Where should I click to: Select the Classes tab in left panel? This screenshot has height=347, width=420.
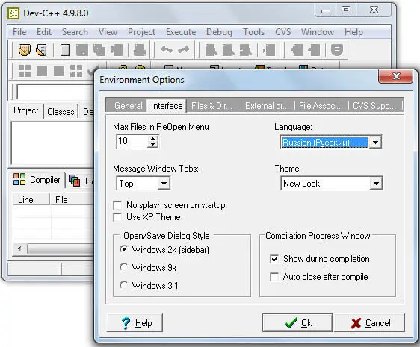(x=61, y=112)
